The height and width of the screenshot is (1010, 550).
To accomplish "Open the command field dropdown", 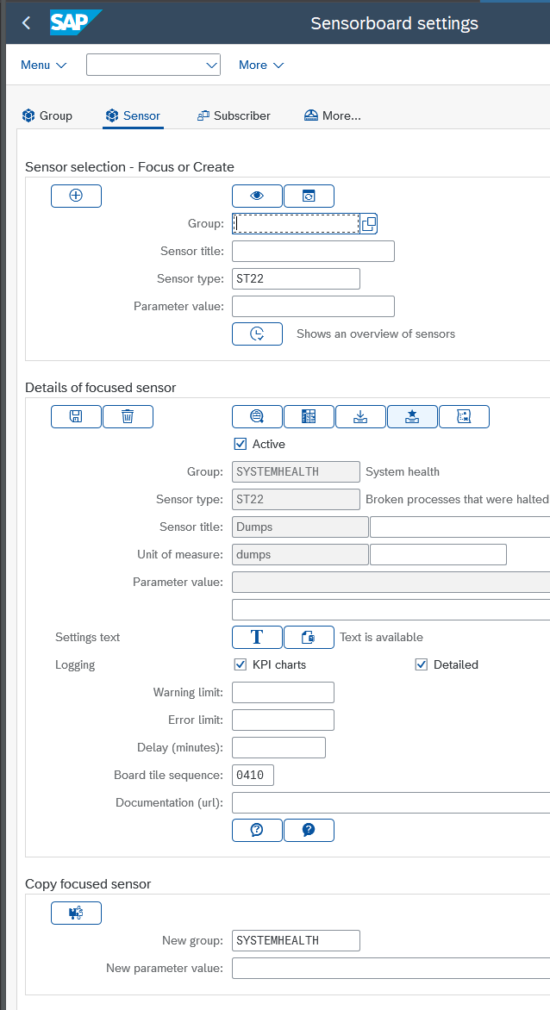I will 211,65.
